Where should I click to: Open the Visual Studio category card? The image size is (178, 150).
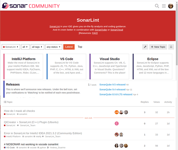click(110, 66)
